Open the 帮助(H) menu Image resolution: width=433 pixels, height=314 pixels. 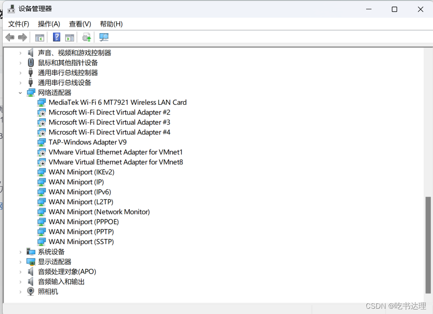tap(111, 24)
